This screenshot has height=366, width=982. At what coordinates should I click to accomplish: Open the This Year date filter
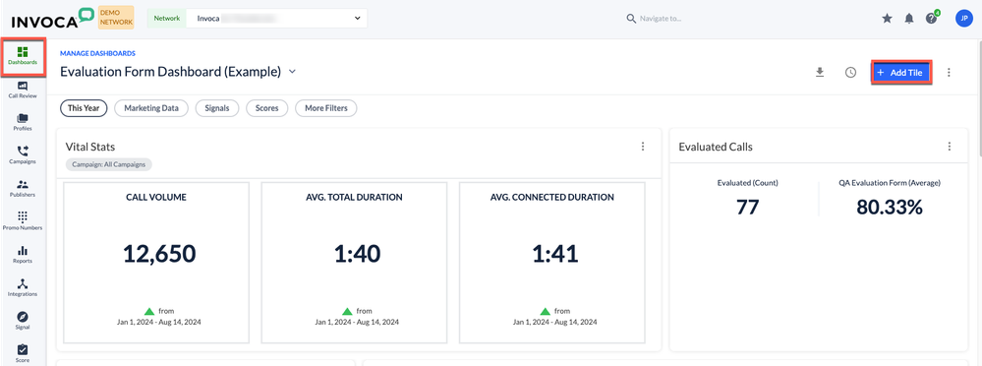[x=84, y=108]
